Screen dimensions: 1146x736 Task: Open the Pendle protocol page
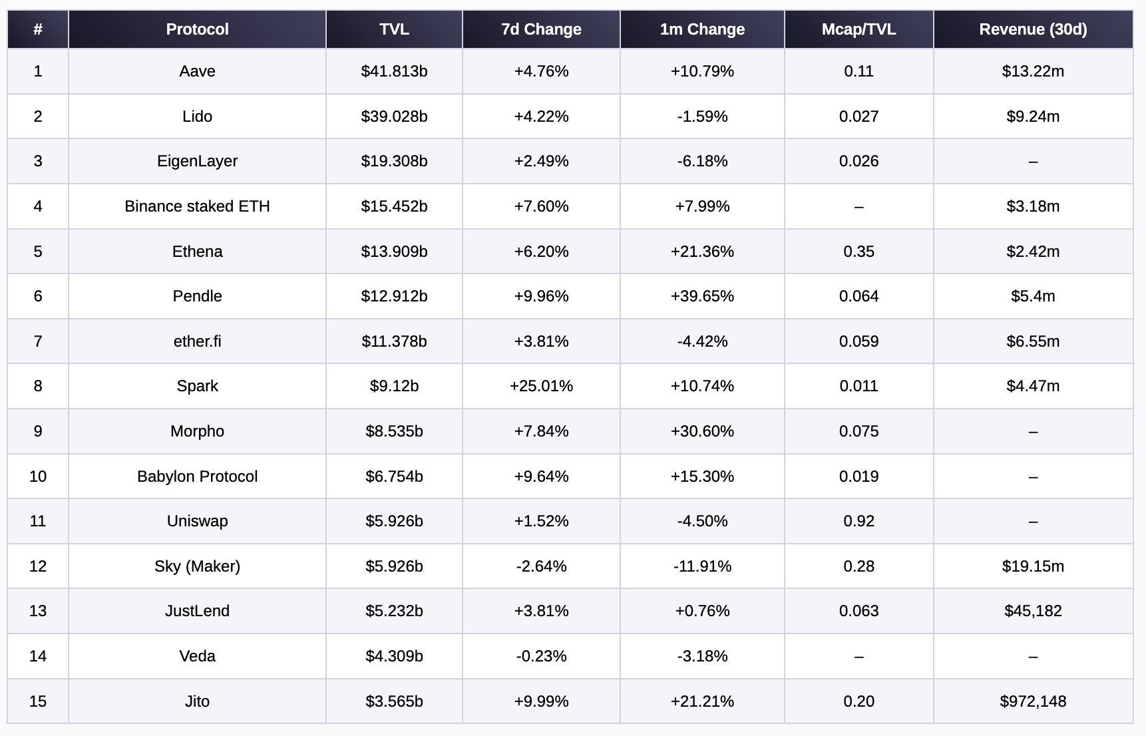[197, 296]
